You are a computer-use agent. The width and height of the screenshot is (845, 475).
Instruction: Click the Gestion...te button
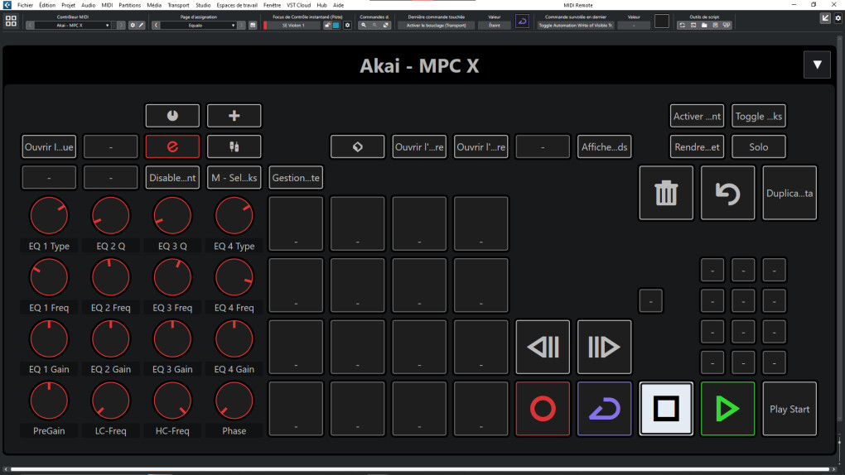(296, 177)
